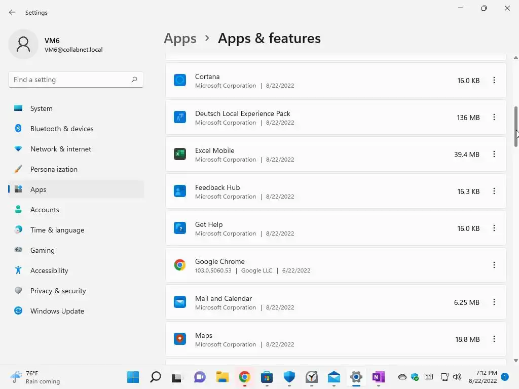Open Bluetooth & devices settings
Screen dimensions: 519x389
[x=76, y=129]
